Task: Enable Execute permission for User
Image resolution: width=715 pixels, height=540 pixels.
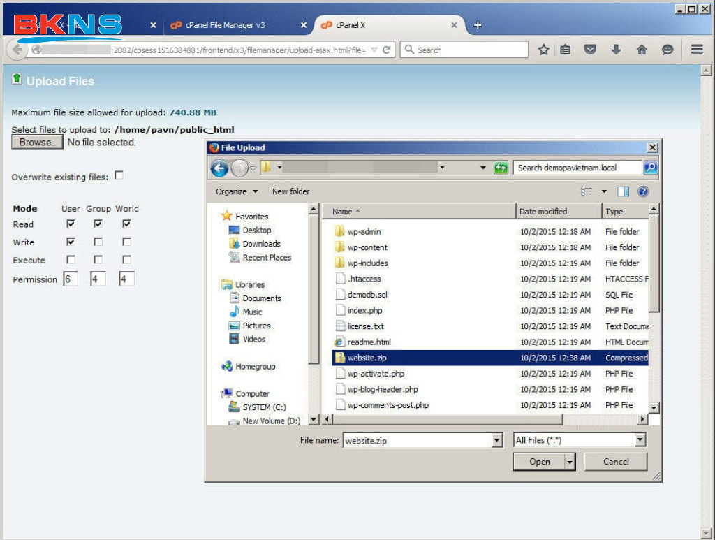Action: pyautogui.click(x=71, y=260)
